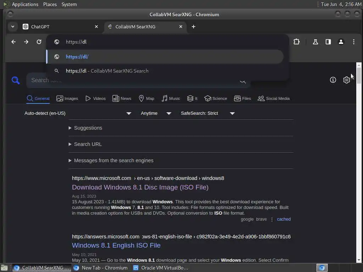Screen dimensions: 363x272
Task: Open Download Windows 8.1 Disc Image result
Action: pos(140,187)
